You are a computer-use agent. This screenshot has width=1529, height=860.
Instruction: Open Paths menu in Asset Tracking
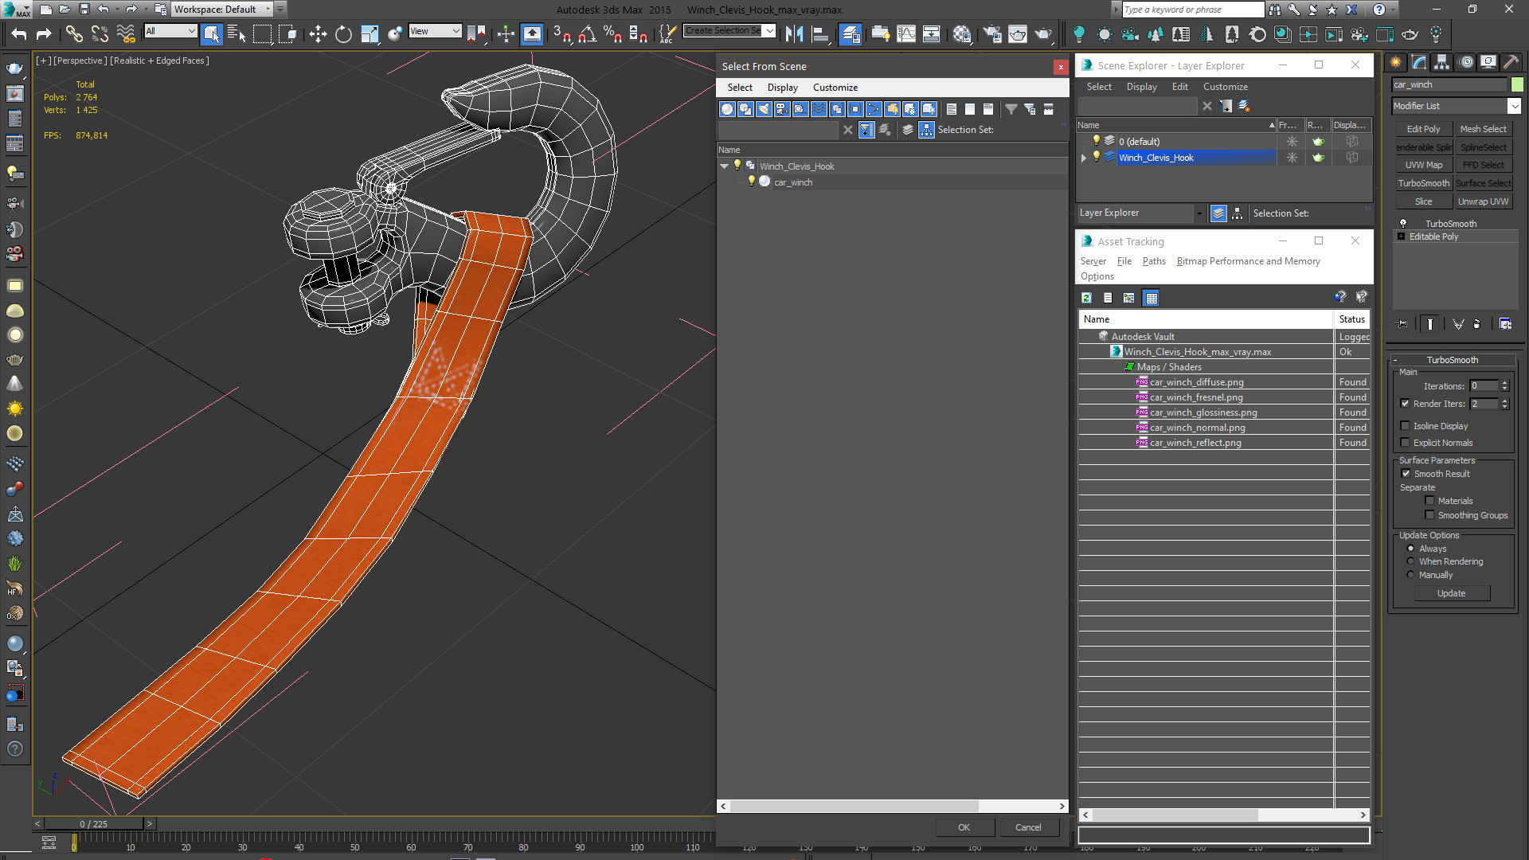1153,261
